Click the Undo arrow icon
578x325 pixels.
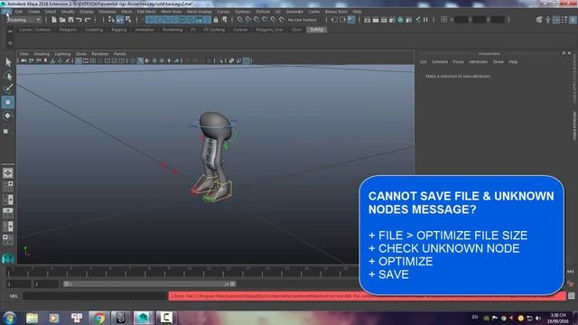click(79, 20)
